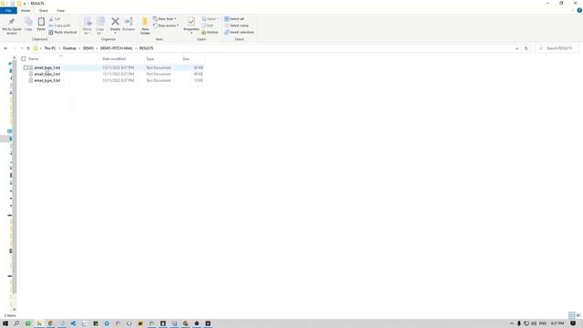Viewport: 583px width, 328px height.
Task: Click the microphone tray icon
Action: [519, 323]
